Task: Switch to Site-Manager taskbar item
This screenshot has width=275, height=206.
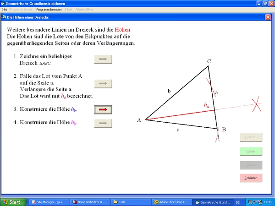Action: [49, 202]
